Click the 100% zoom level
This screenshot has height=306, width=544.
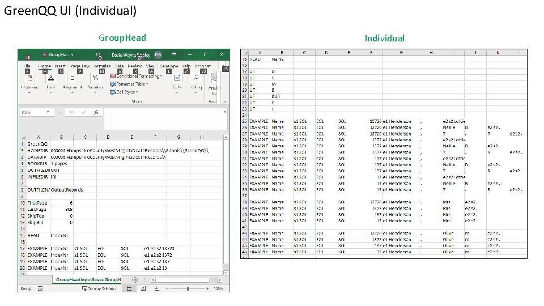(x=218, y=288)
